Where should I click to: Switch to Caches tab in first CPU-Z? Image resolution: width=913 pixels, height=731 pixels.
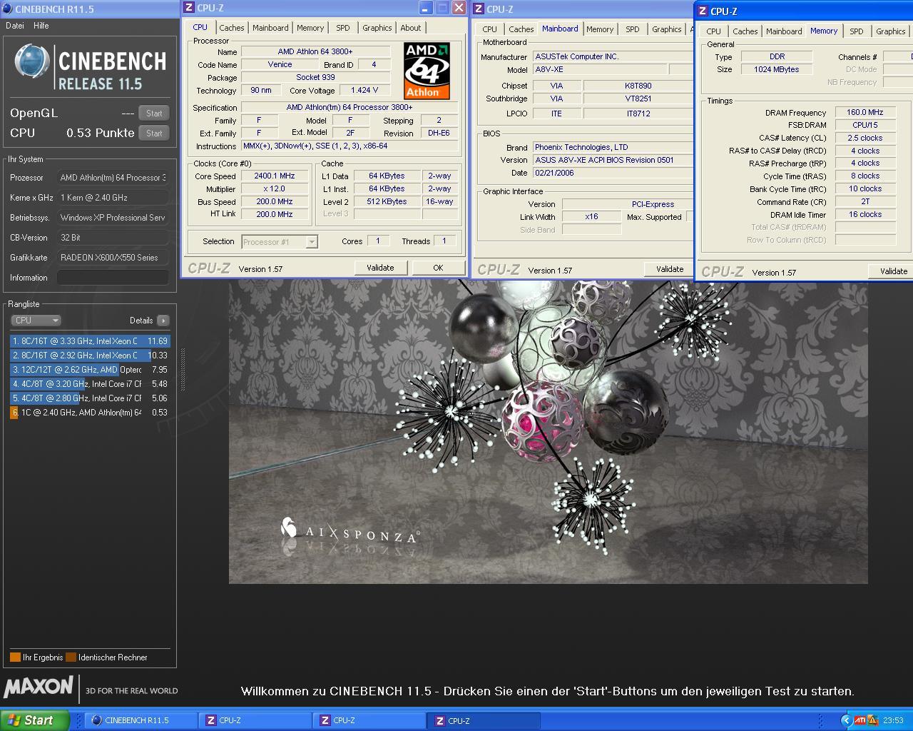(x=231, y=28)
